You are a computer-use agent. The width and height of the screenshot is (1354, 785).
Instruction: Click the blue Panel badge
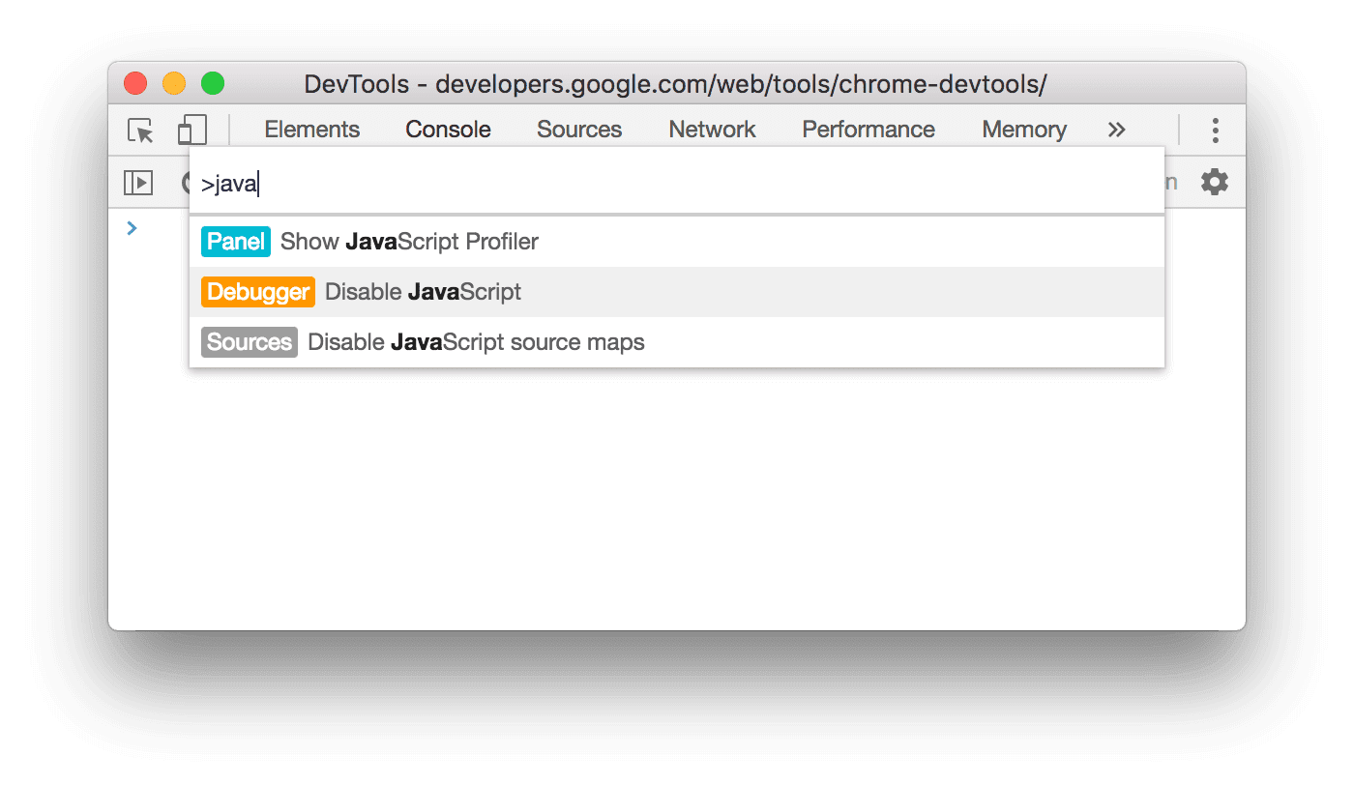[x=235, y=241]
